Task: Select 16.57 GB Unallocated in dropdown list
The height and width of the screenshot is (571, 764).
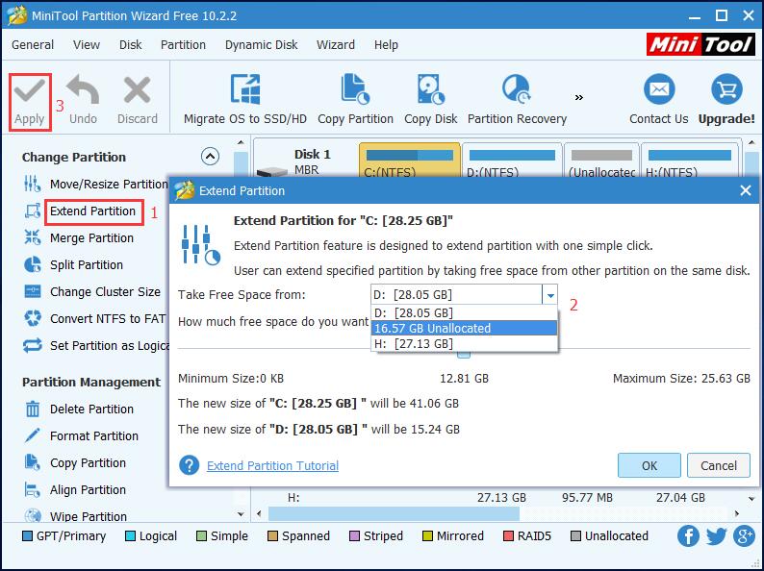Action: (x=464, y=328)
